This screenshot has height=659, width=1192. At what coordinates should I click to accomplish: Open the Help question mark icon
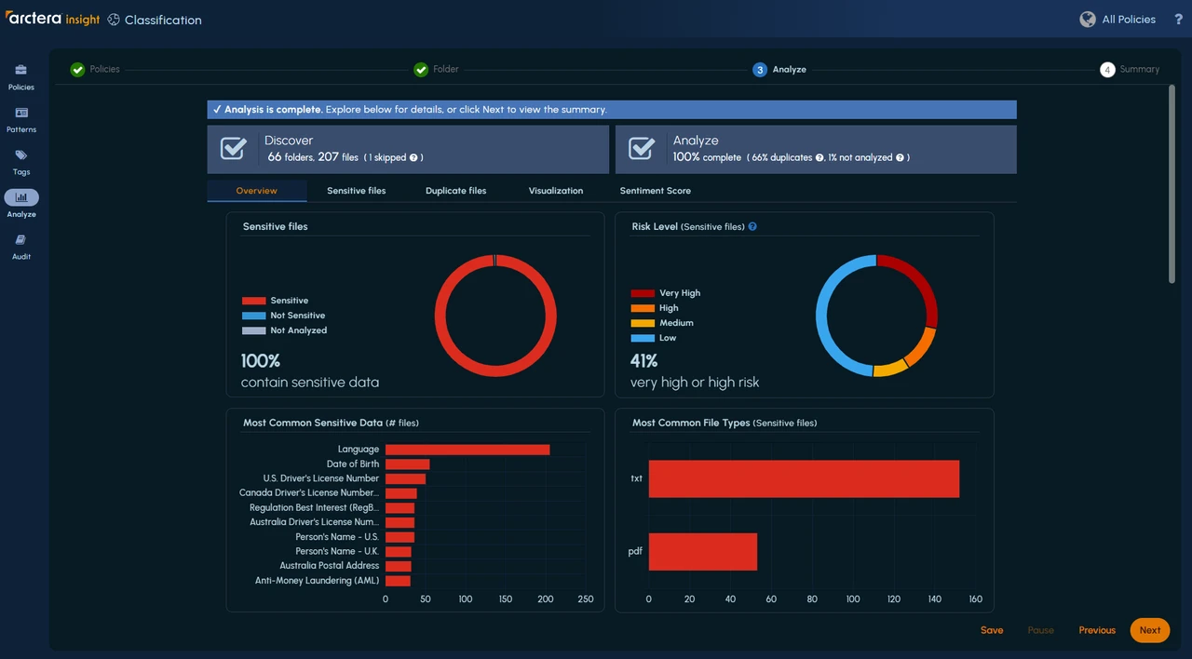coord(1178,19)
